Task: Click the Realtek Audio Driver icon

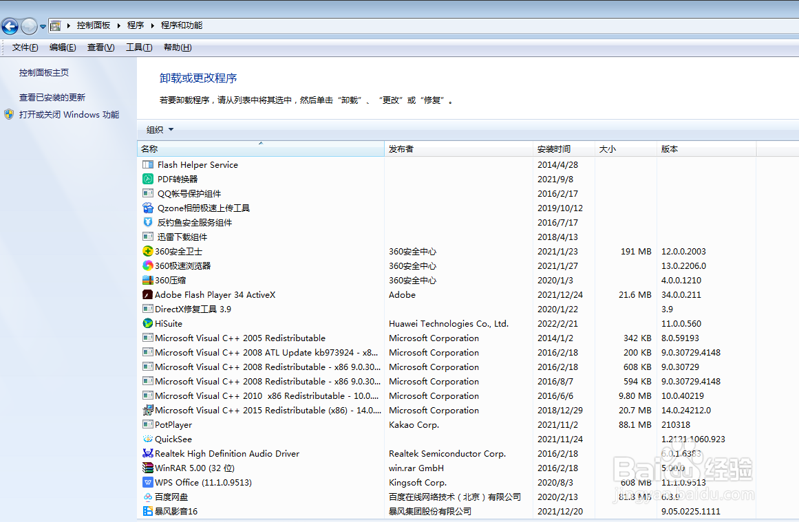Action: [148, 453]
